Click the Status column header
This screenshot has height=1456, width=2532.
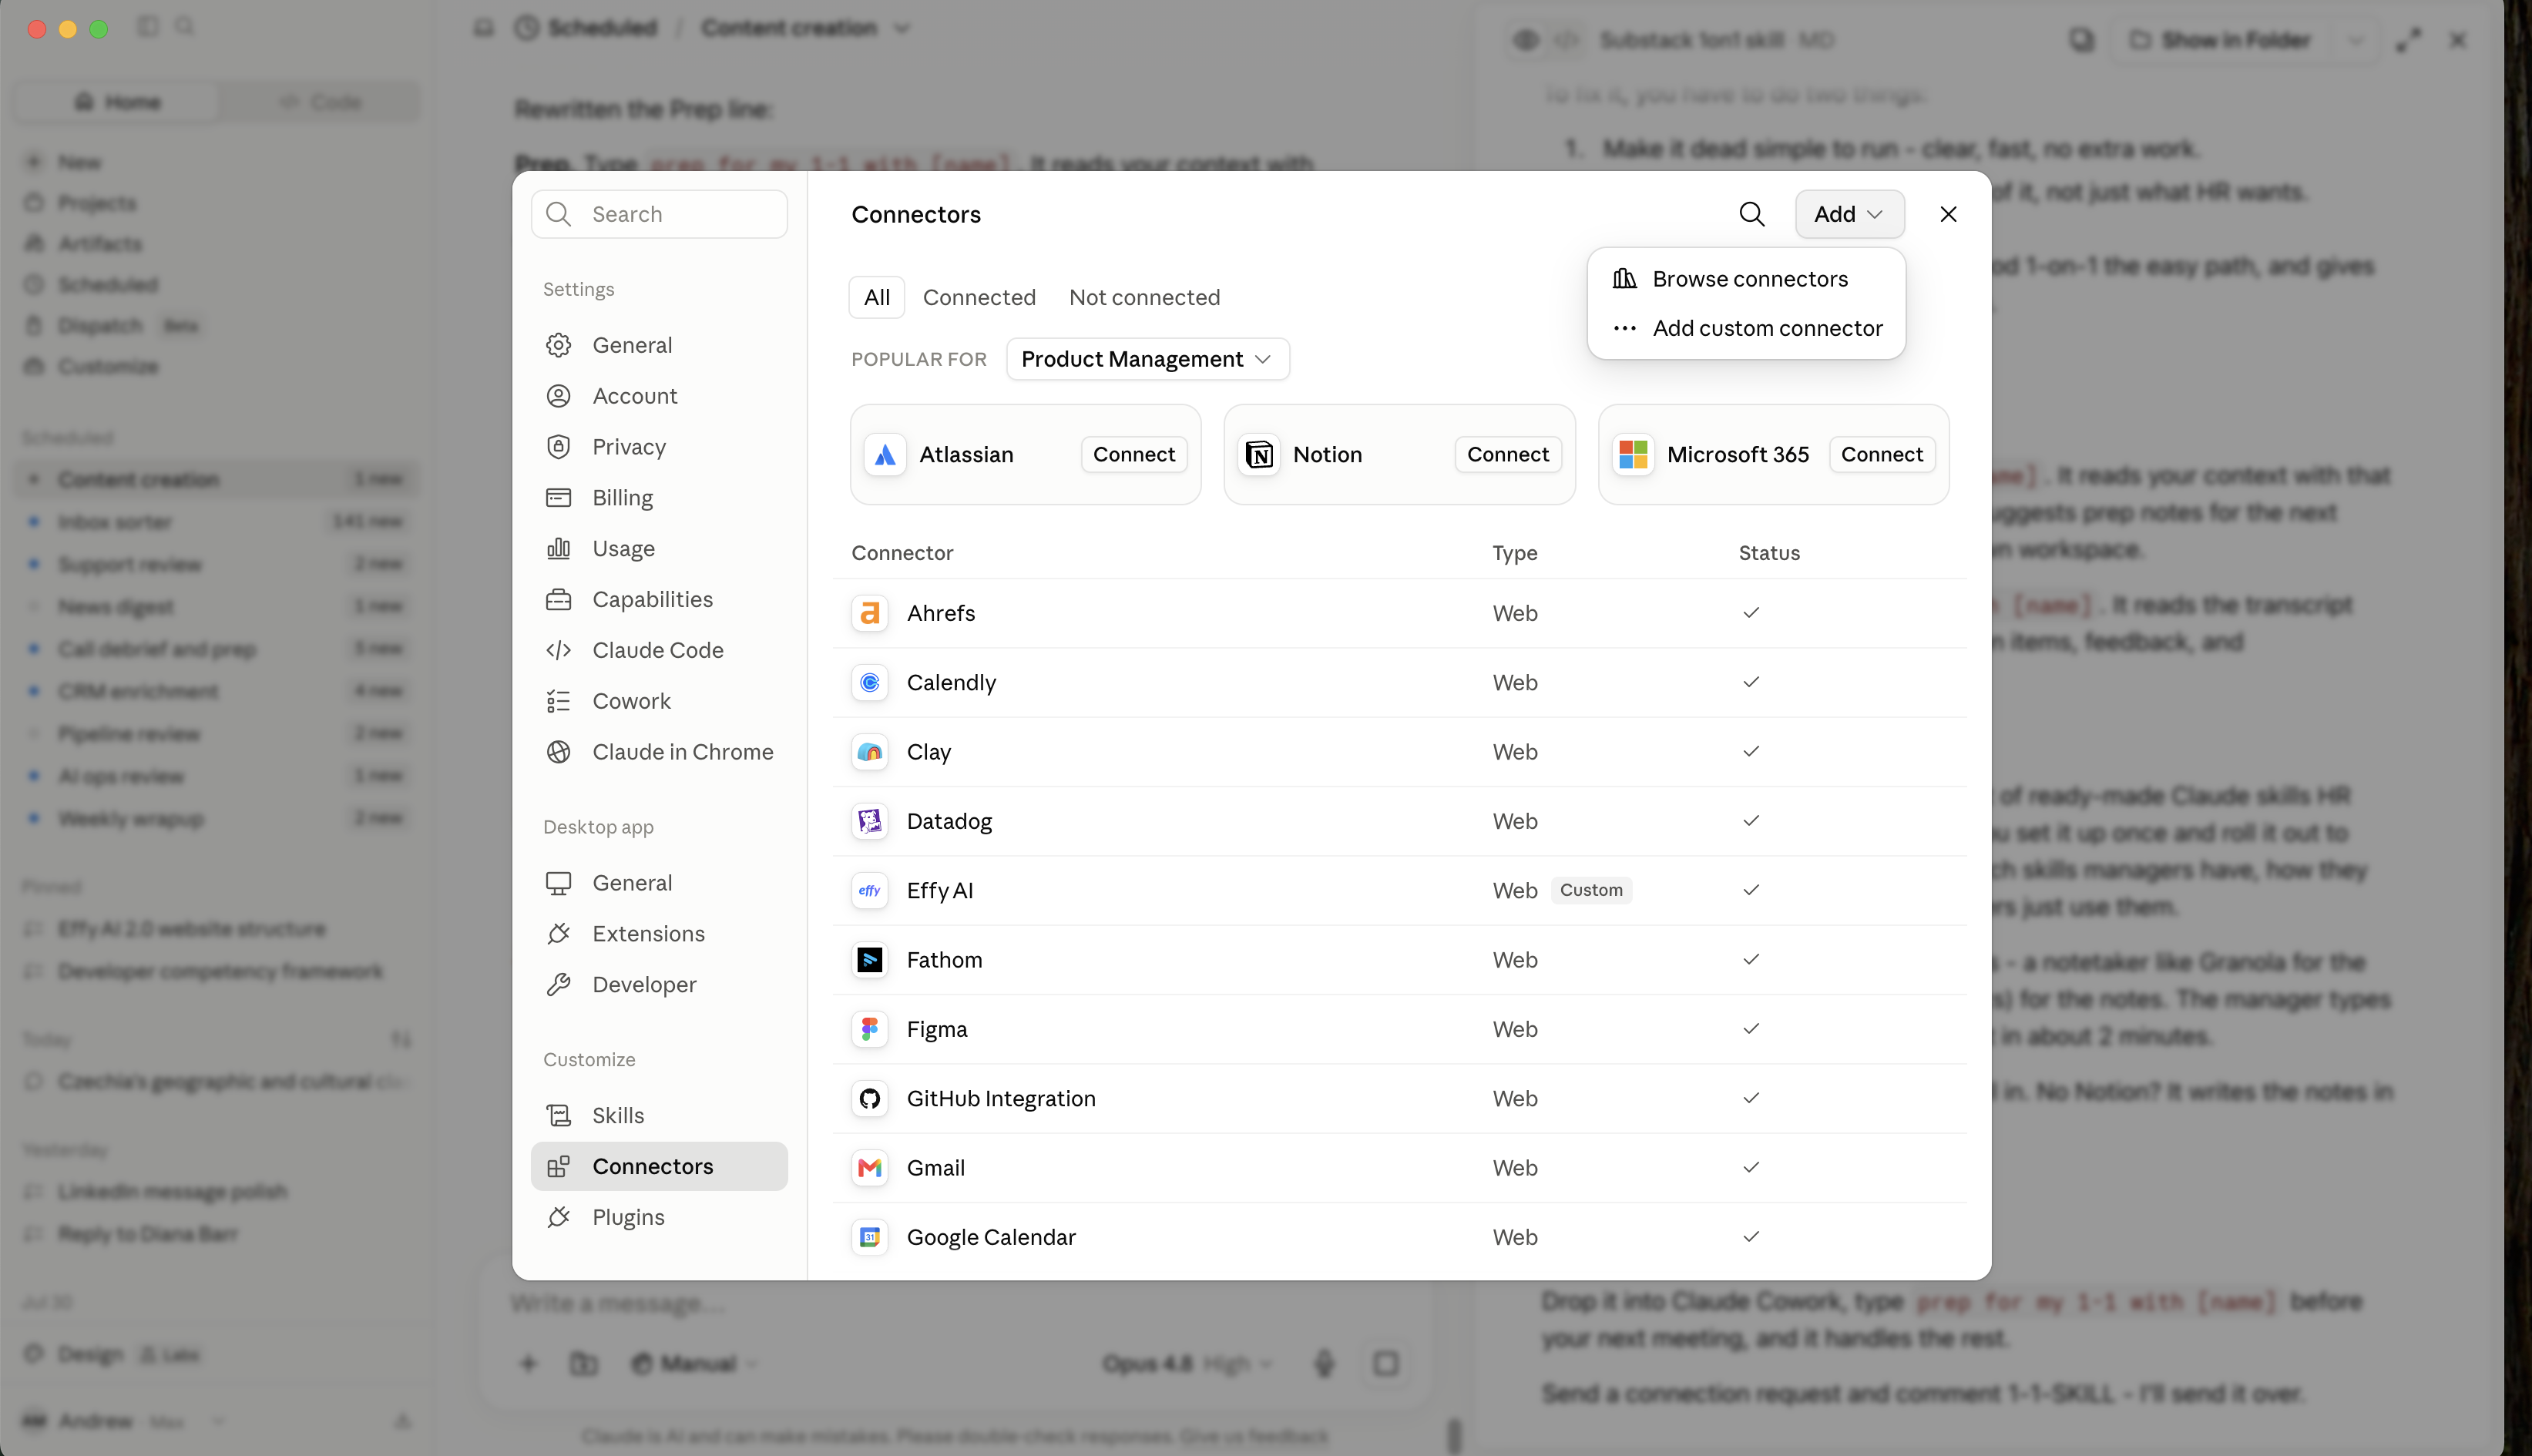(x=1769, y=553)
